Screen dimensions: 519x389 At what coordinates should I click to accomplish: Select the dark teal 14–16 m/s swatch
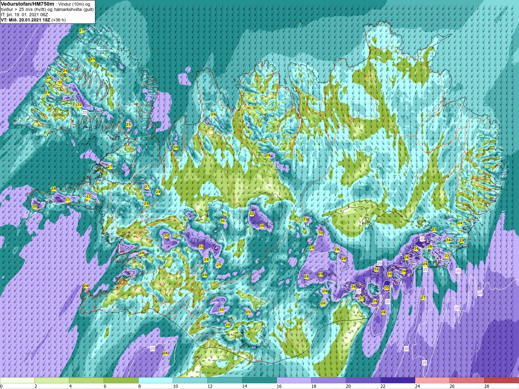point(259,380)
